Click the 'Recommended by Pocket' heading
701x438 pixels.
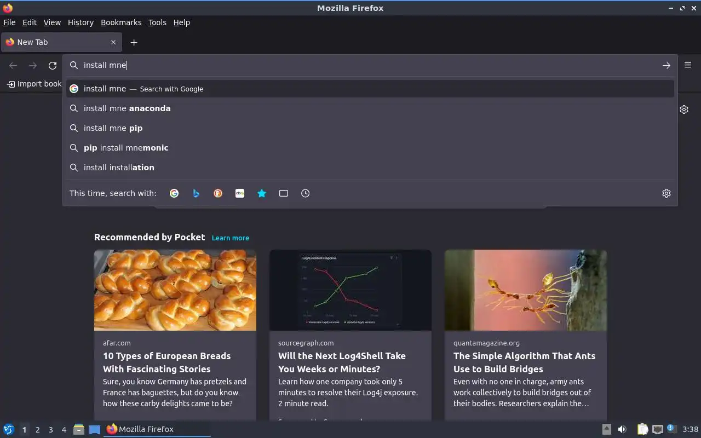(150, 237)
